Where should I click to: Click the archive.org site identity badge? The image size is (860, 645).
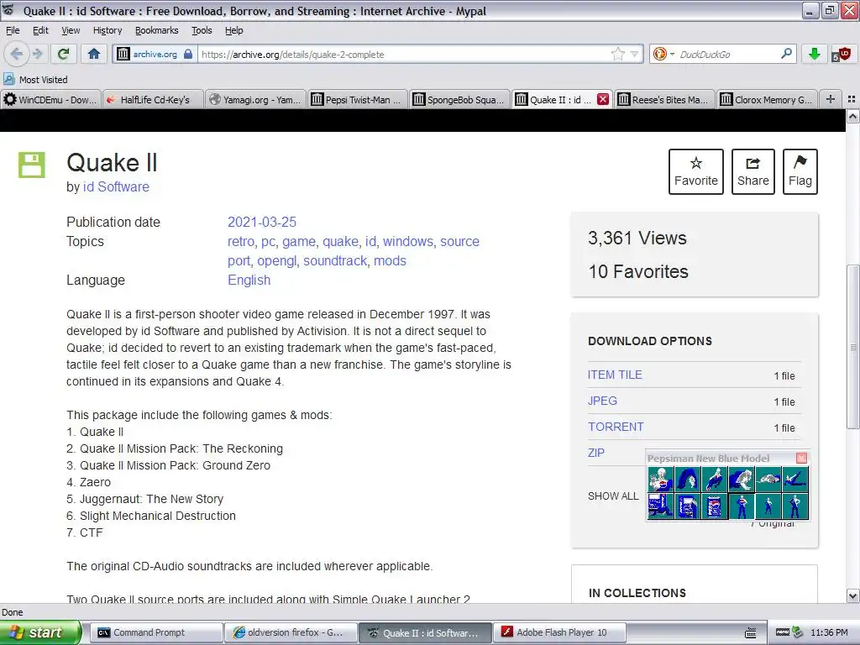[x=155, y=55]
